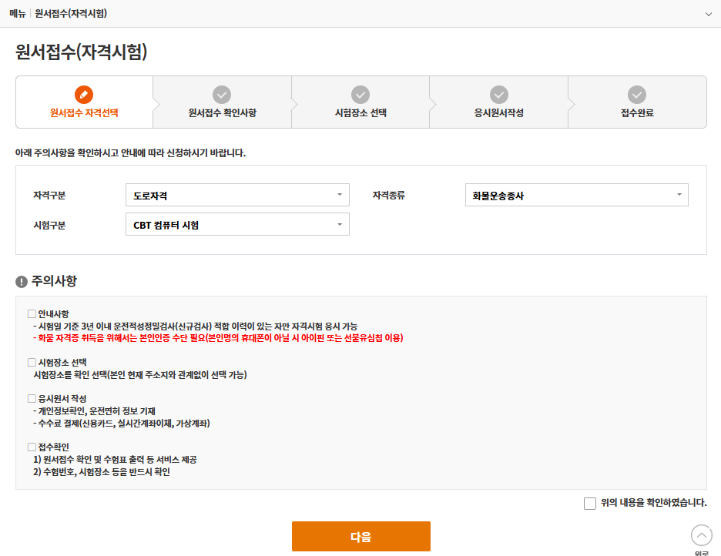Click the check icon above 응시원서작성
The width and height of the screenshot is (721, 556).
(499, 95)
